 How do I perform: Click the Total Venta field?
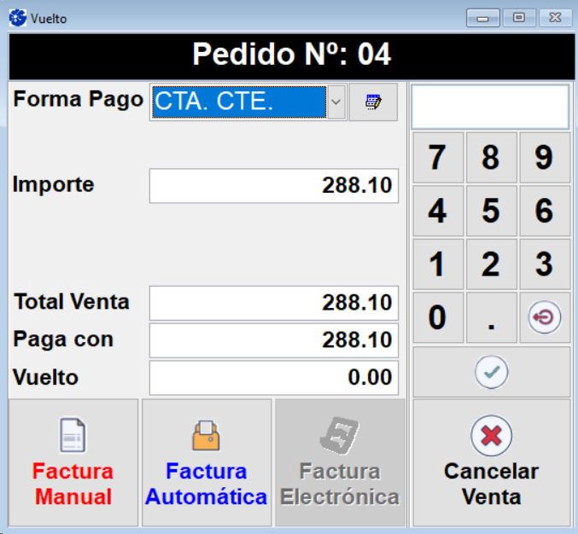[x=273, y=303]
